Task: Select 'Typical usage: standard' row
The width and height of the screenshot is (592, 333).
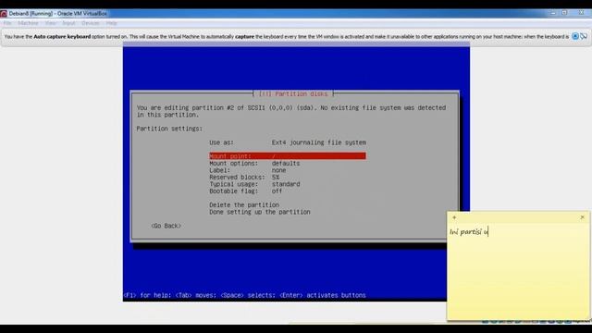Action: pos(254,184)
